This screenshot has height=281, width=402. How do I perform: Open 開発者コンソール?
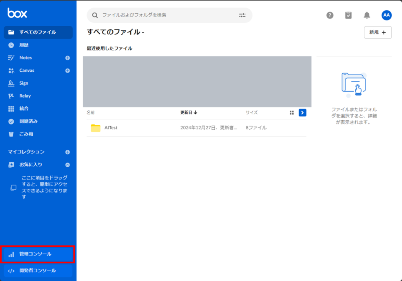37,270
